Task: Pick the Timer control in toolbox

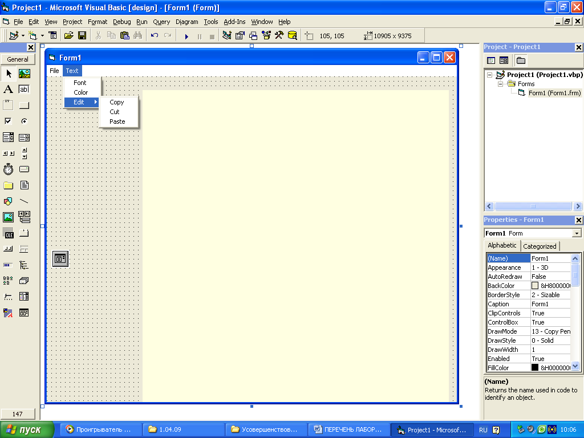Action: tap(8, 169)
